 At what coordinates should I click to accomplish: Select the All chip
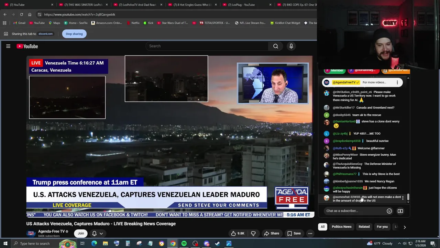[x=322, y=227]
